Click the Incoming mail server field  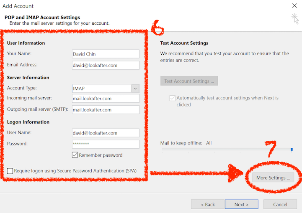106,99
